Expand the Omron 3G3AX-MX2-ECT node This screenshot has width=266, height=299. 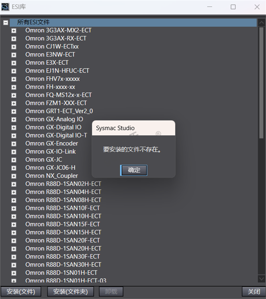(x=14, y=31)
